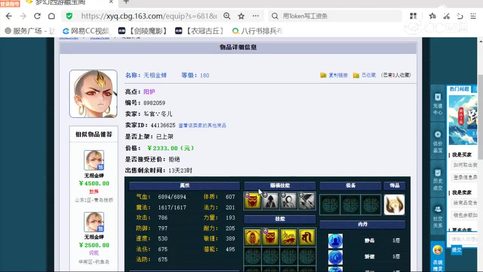Viewport: 483px width, 272px height.
Task: Open the zoom magnifier in address bar
Action: click(x=227, y=16)
